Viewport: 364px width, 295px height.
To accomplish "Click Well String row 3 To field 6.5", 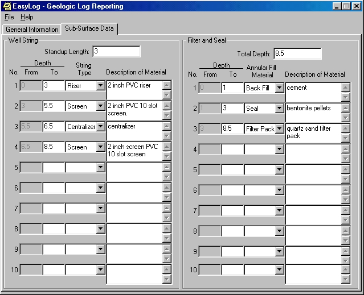I will (x=54, y=126).
